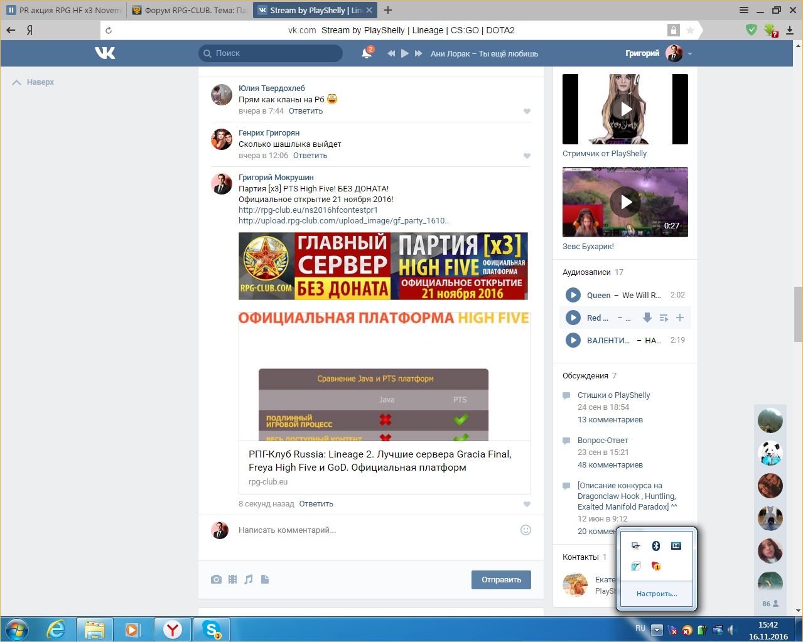Open the Главный сервер banner image
The height and width of the screenshot is (642, 803).
[x=383, y=266]
